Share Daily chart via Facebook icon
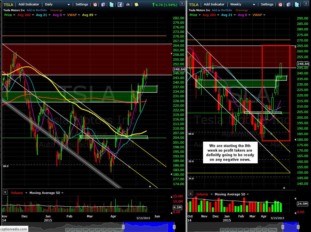The image size is (311, 232). (x=120, y=5)
